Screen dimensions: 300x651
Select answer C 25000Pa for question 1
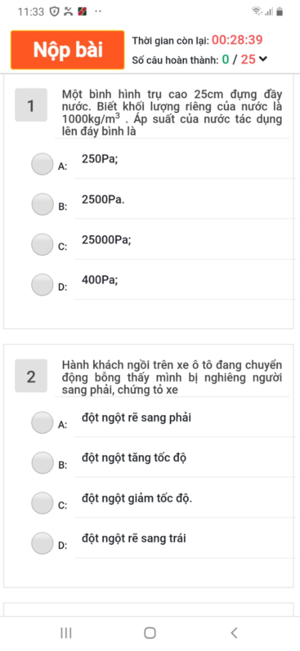[42, 244]
